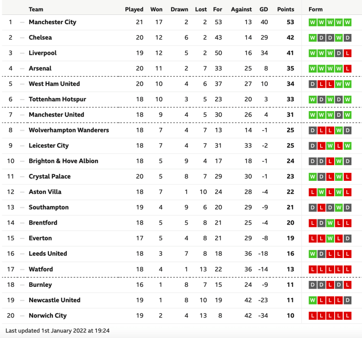Viewport: 362px width, 338px height.
Task: Click Brighton's red L form badge
Action: pyautogui.click(x=330, y=161)
